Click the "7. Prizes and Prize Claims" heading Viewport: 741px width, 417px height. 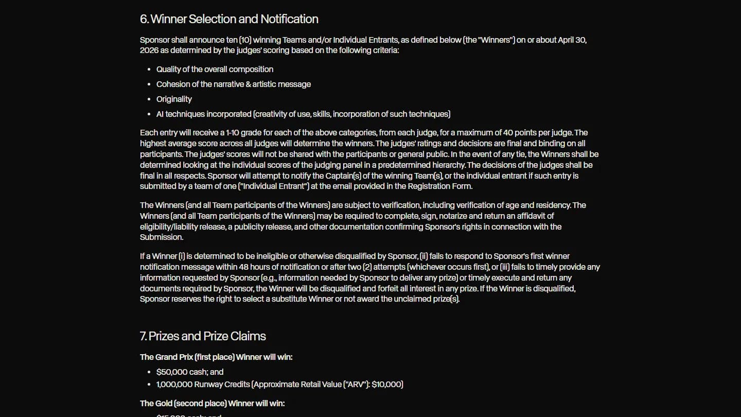pyautogui.click(x=203, y=336)
